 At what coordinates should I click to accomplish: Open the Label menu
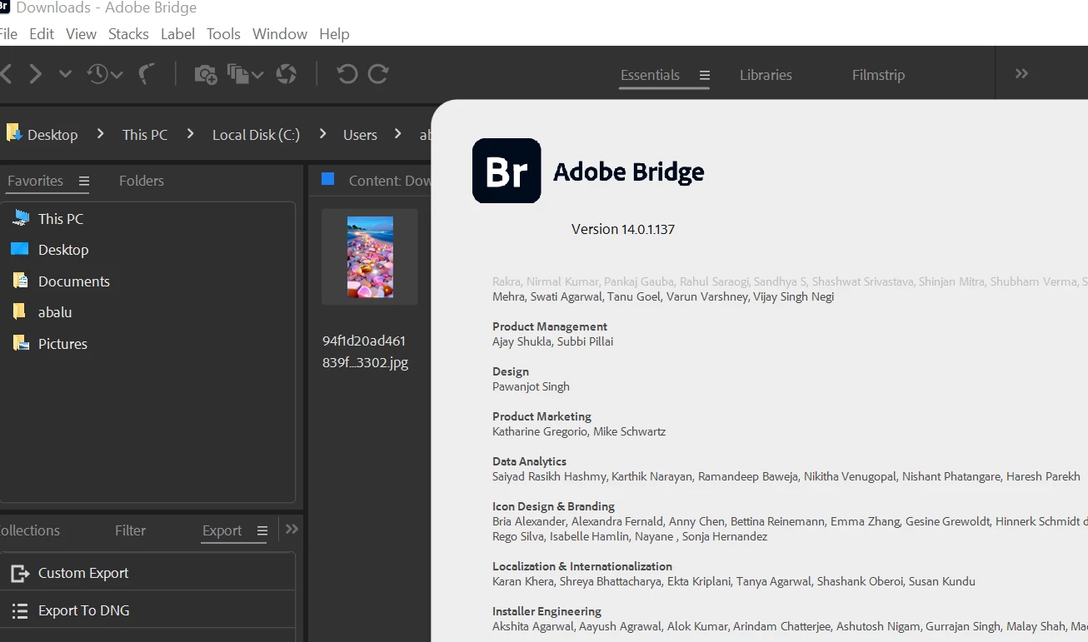click(x=177, y=34)
